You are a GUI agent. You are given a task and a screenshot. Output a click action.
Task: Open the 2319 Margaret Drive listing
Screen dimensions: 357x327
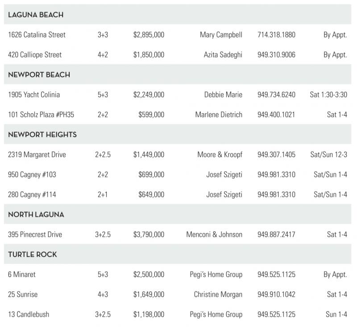(37, 155)
